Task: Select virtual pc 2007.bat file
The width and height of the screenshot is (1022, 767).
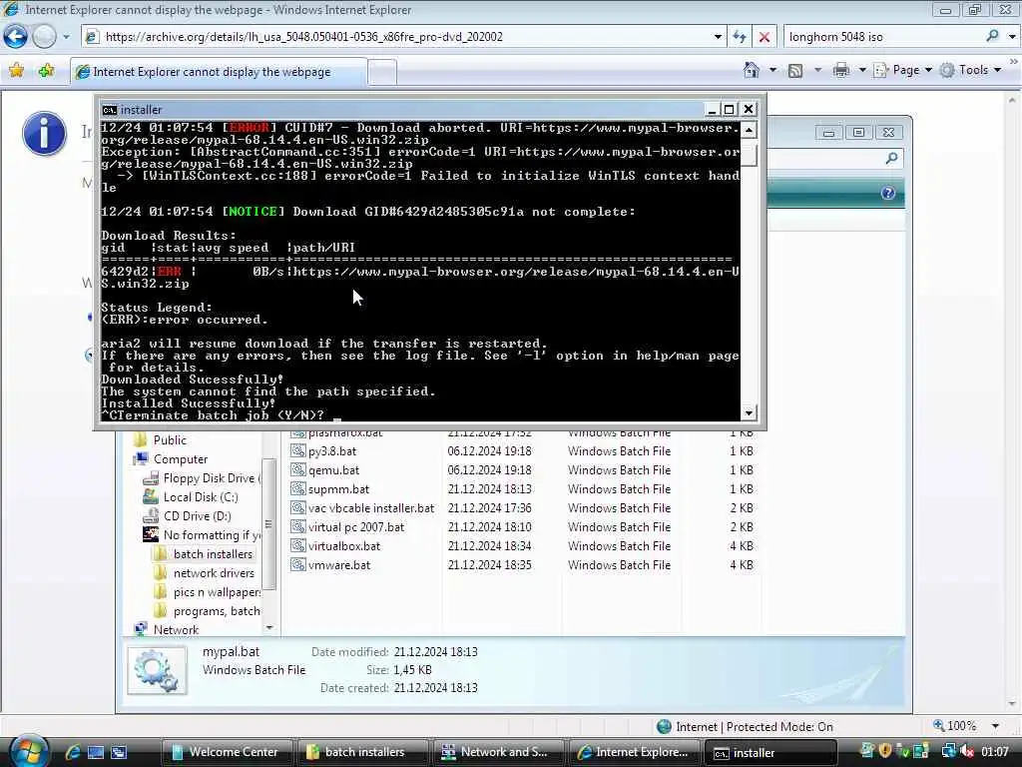Action: (x=356, y=526)
